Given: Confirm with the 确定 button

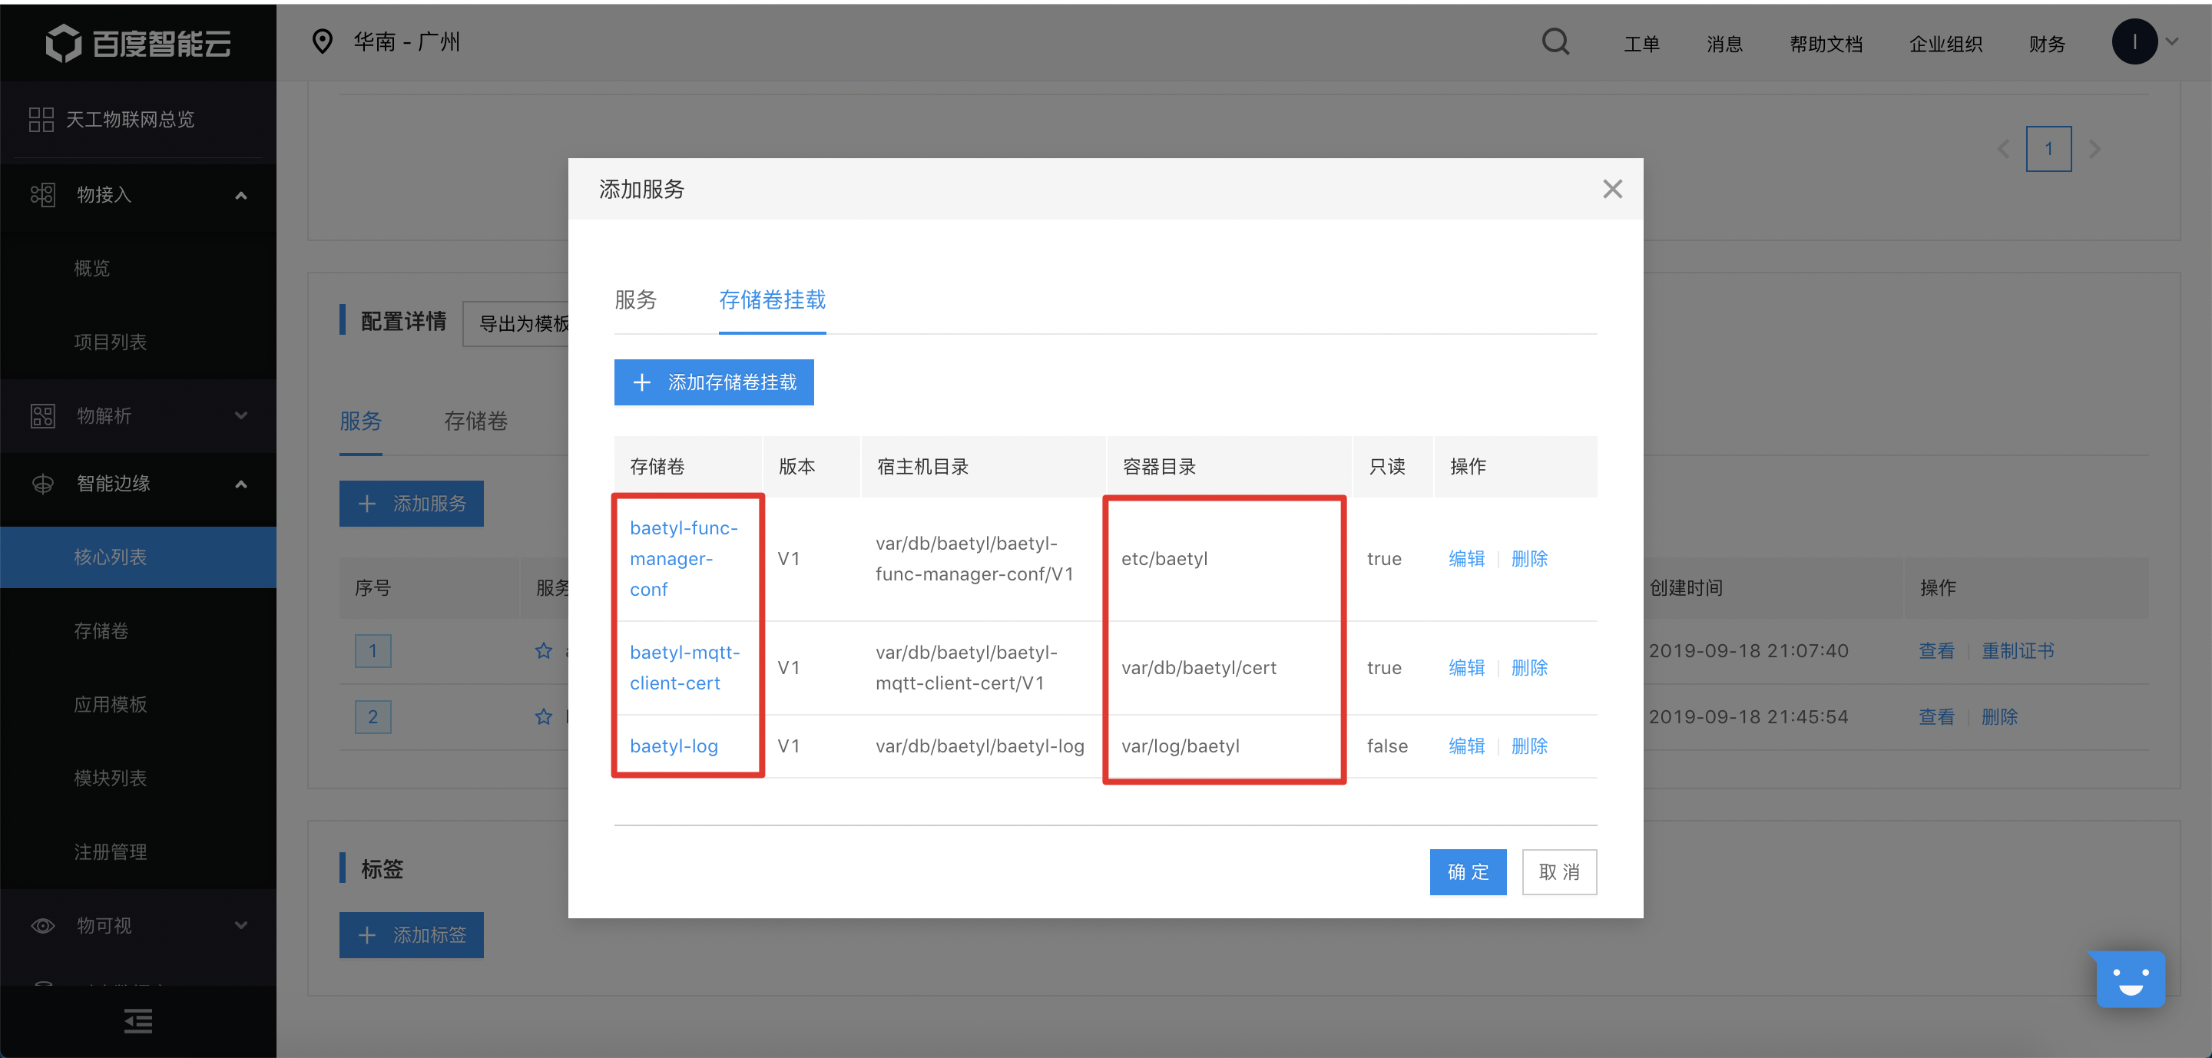Looking at the screenshot, I should [x=1468, y=871].
